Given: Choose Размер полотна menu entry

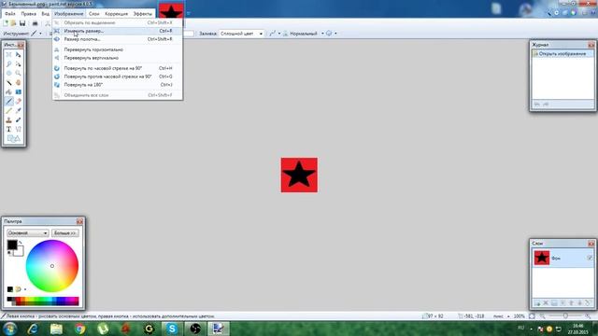Looking at the screenshot, I should pos(118,39).
